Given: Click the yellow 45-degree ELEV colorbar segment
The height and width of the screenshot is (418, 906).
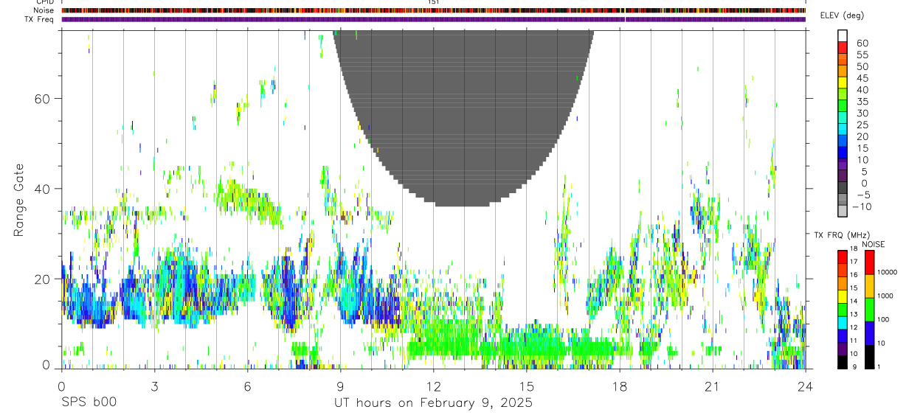Looking at the screenshot, I should point(843,83).
